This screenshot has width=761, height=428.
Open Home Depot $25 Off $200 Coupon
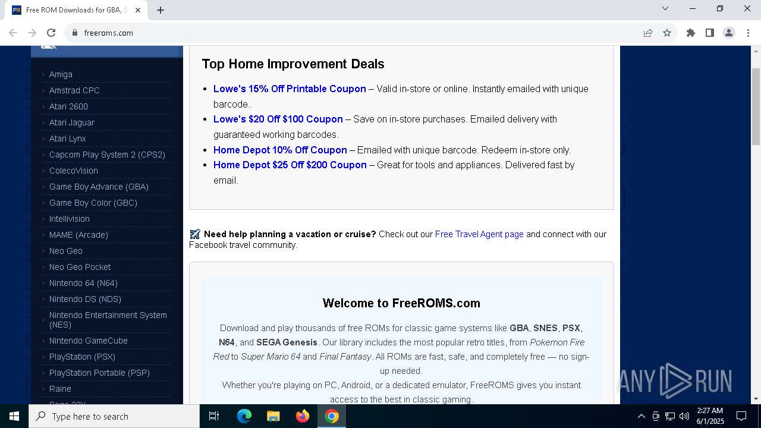[290, 165]
